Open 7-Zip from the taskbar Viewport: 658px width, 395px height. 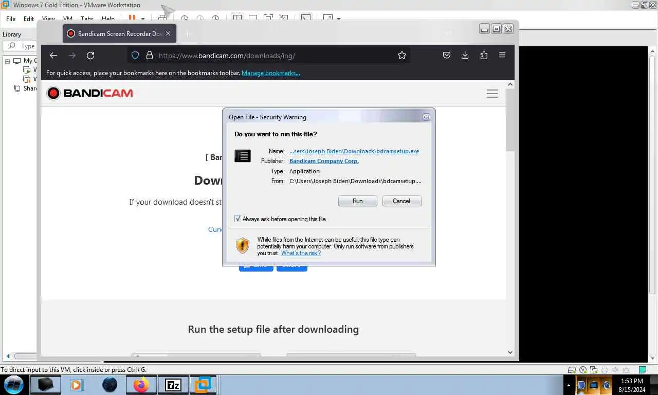(173, 384)
